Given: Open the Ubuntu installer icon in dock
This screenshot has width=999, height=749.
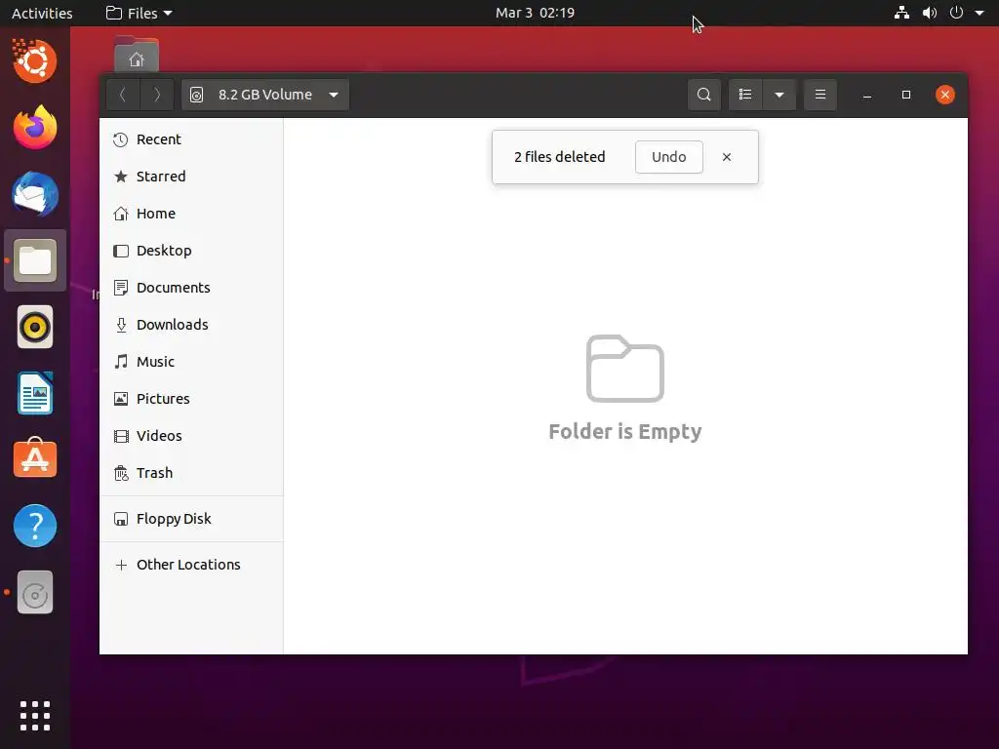Looking at the screenshot, I should tap(35, 61).
